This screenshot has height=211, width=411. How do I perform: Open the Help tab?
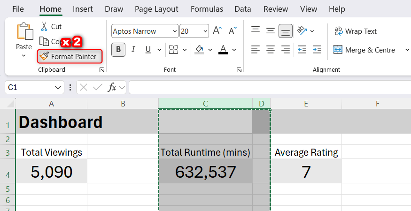[x=337, y=9]
